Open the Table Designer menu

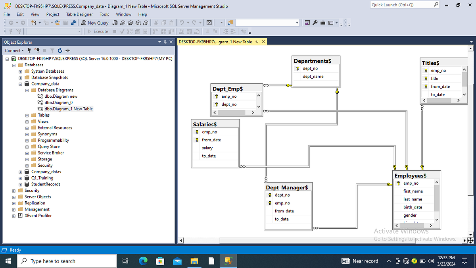tap(79, 14)
